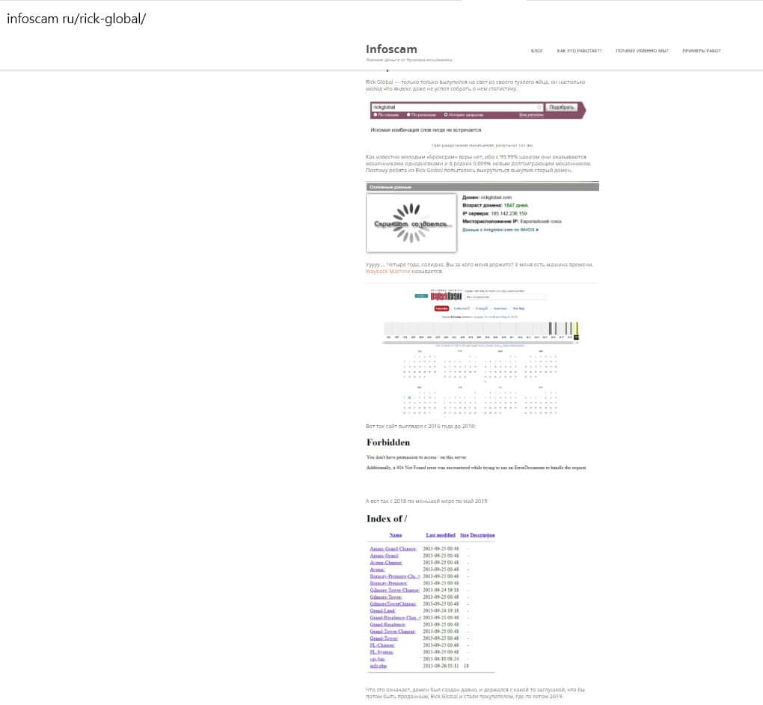763x705 pixels.
Task: Select the highlighted yellow year on timeline
Action: click(577, 330)
